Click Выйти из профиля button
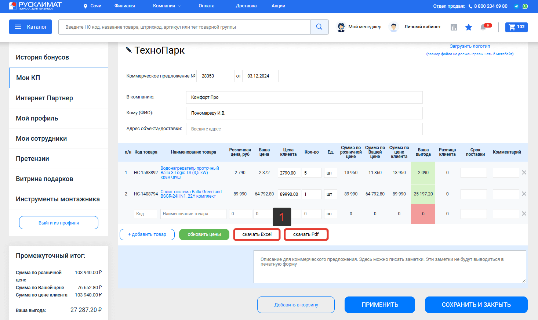538x320 pixels. (x=59, y=223)
